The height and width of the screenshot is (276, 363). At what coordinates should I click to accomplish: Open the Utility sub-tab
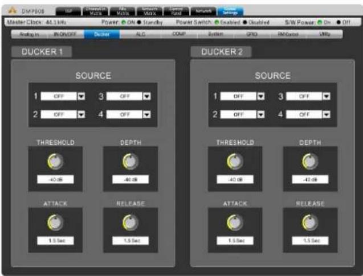(325, 34)
